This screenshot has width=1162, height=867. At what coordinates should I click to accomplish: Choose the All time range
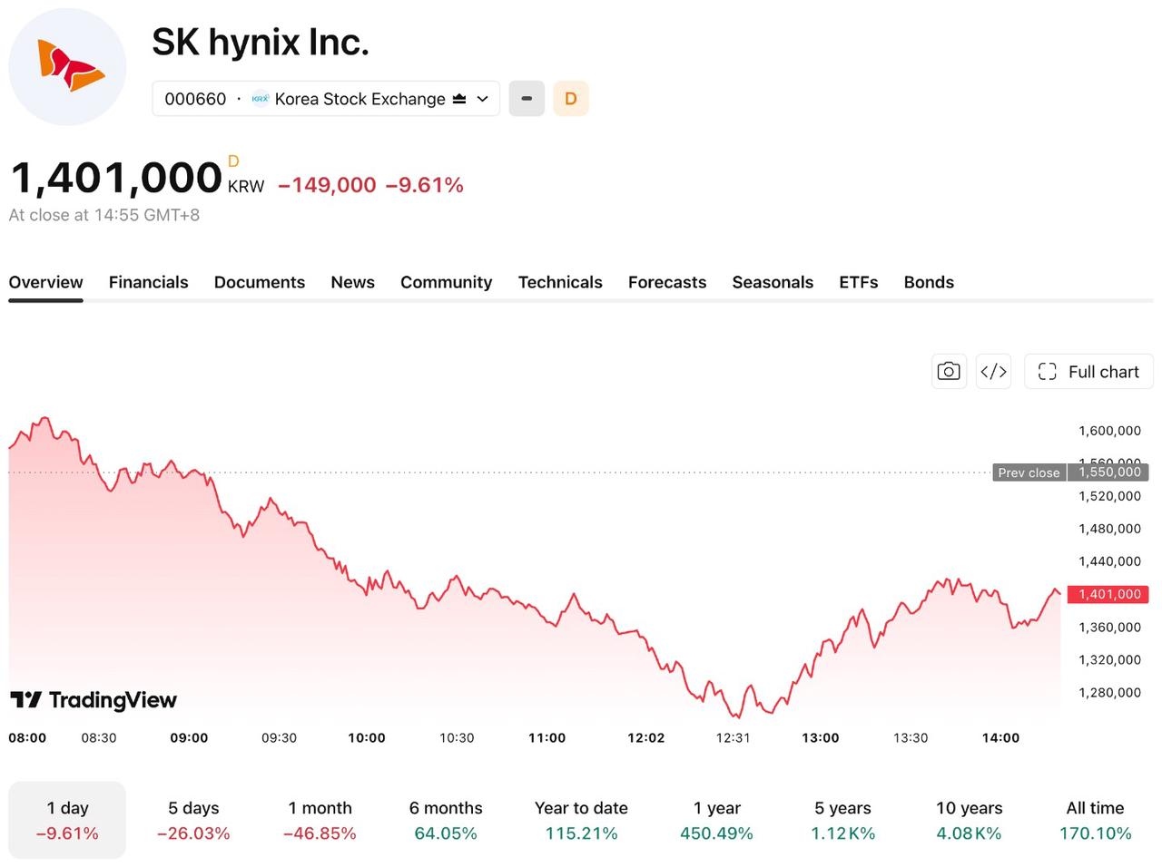pyautogui.click(x=1095, y=820)
